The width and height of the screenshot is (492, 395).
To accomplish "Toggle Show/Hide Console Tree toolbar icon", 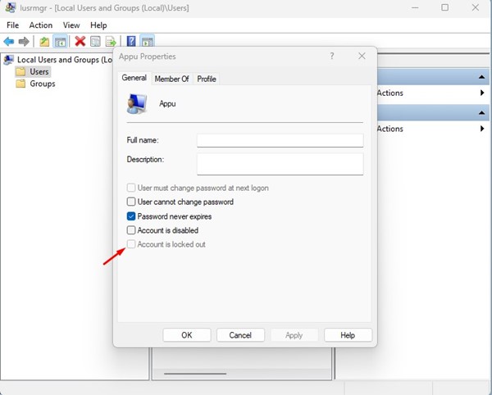I will [60, 41].
